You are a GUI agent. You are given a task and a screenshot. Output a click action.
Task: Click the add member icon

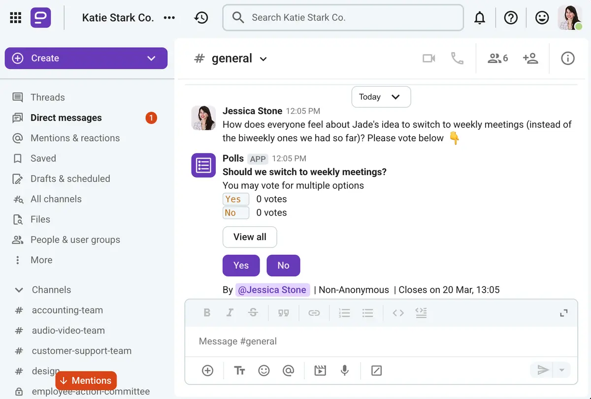click(530, 59)
